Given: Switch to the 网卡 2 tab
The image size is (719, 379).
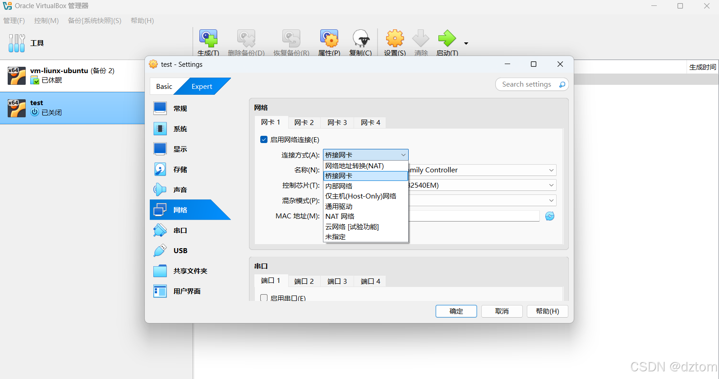Looking at the screenshot, I should click(304, 123).
